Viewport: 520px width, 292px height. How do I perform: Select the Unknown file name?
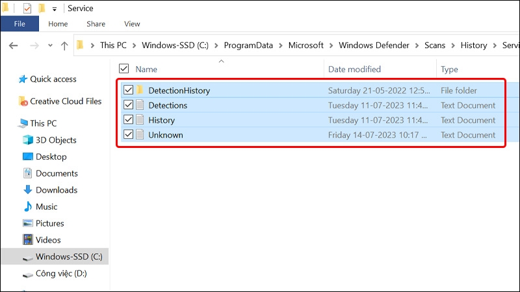click(166, 135)
